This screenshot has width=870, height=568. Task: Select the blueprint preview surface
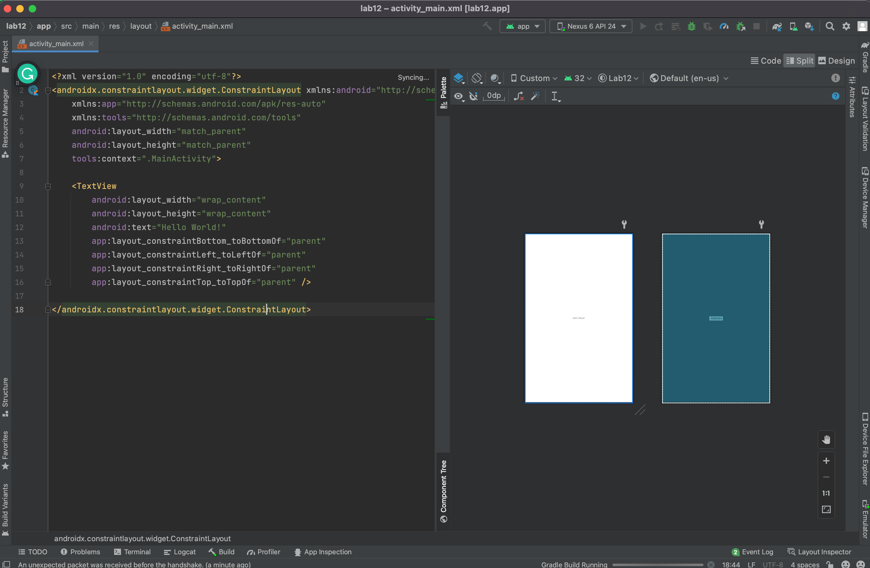(x=716, y=318)
